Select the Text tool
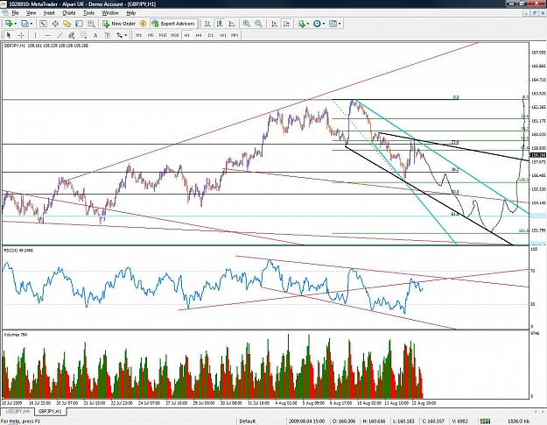Screen dimensions: 547x425 pos(95,35)
